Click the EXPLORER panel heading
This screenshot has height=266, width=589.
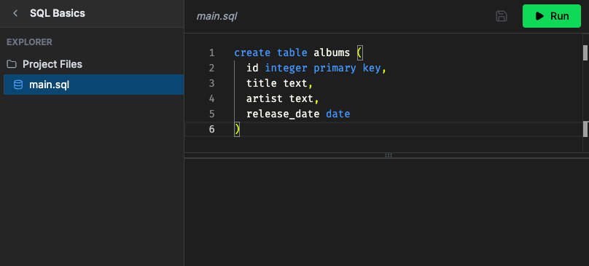tap(29, 42)
